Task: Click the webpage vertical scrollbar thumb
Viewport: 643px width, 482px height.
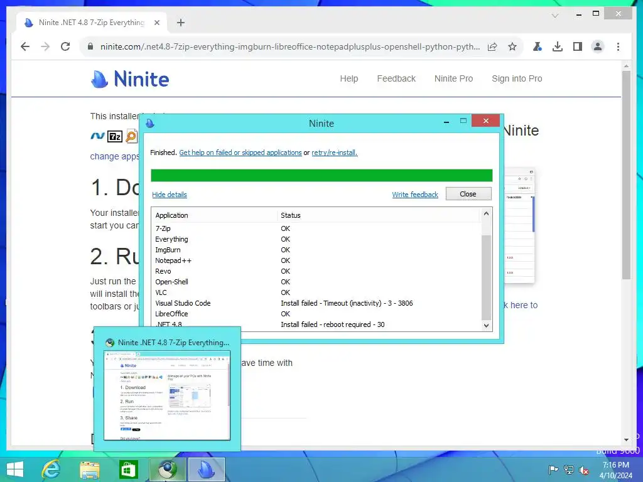Action: coord(626,175)
